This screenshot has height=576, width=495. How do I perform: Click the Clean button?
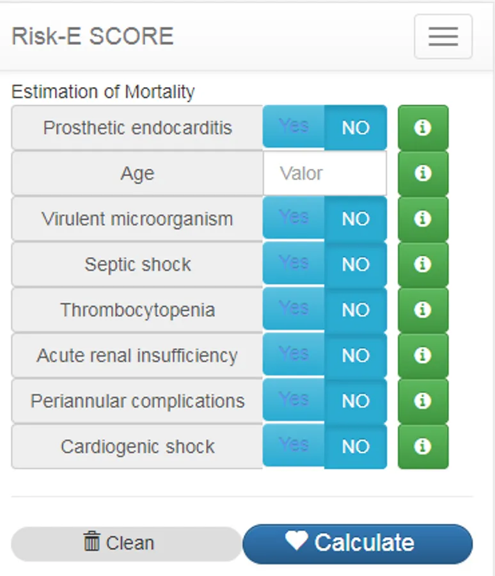[127, 543]
